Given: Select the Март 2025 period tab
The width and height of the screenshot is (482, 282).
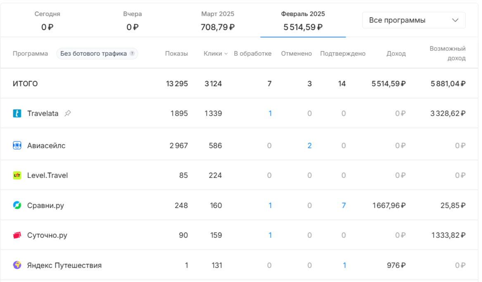Looking at the screenshot, I should pyautogui.click(x=218, y=21).
